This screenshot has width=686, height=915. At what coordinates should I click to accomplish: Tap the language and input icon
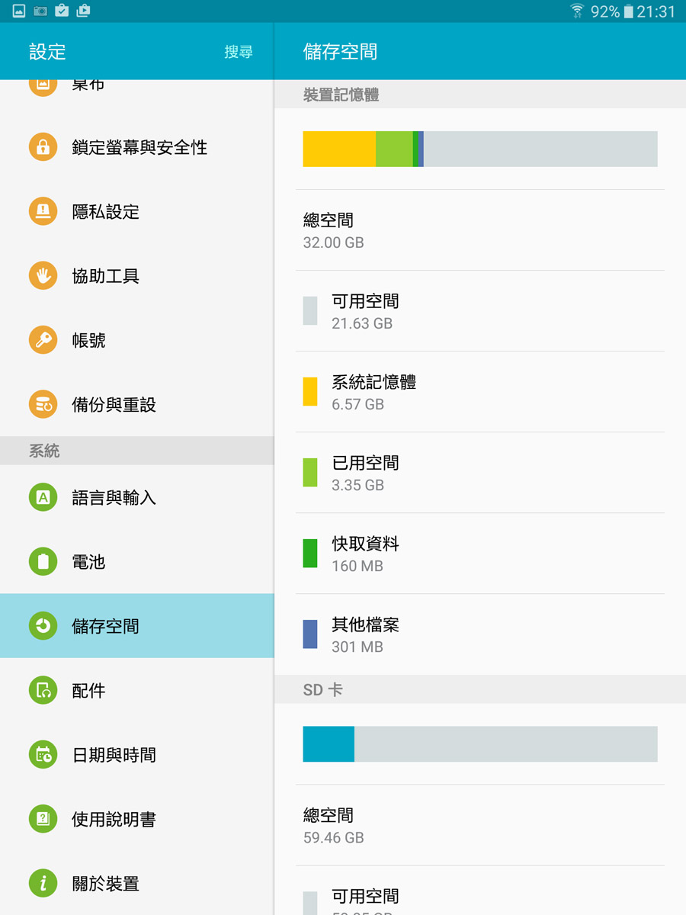click(x=43, y=497)
